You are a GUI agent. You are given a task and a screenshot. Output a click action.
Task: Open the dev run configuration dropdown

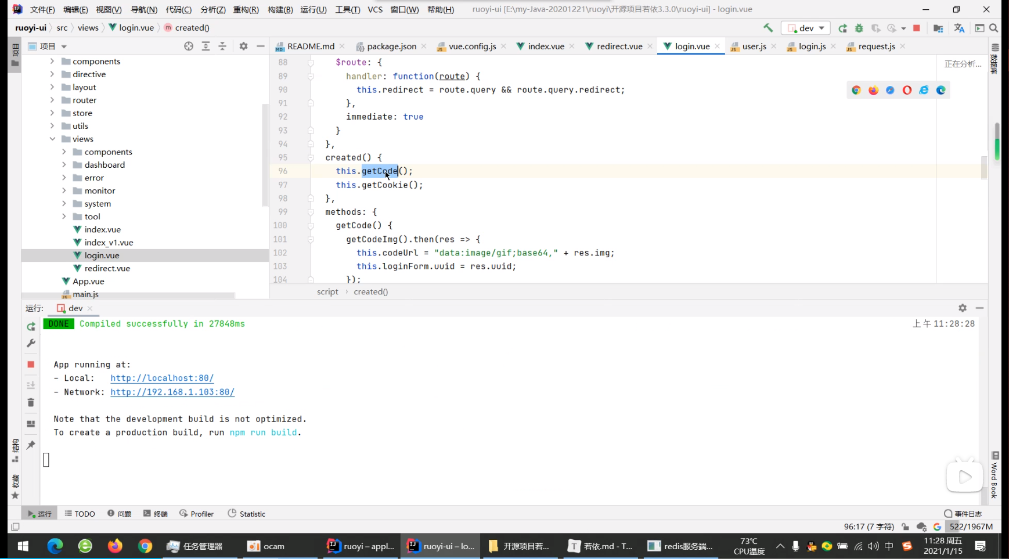(x=806, y=28)
